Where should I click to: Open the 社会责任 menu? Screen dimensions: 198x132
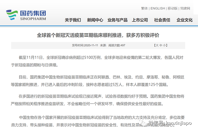162,20
